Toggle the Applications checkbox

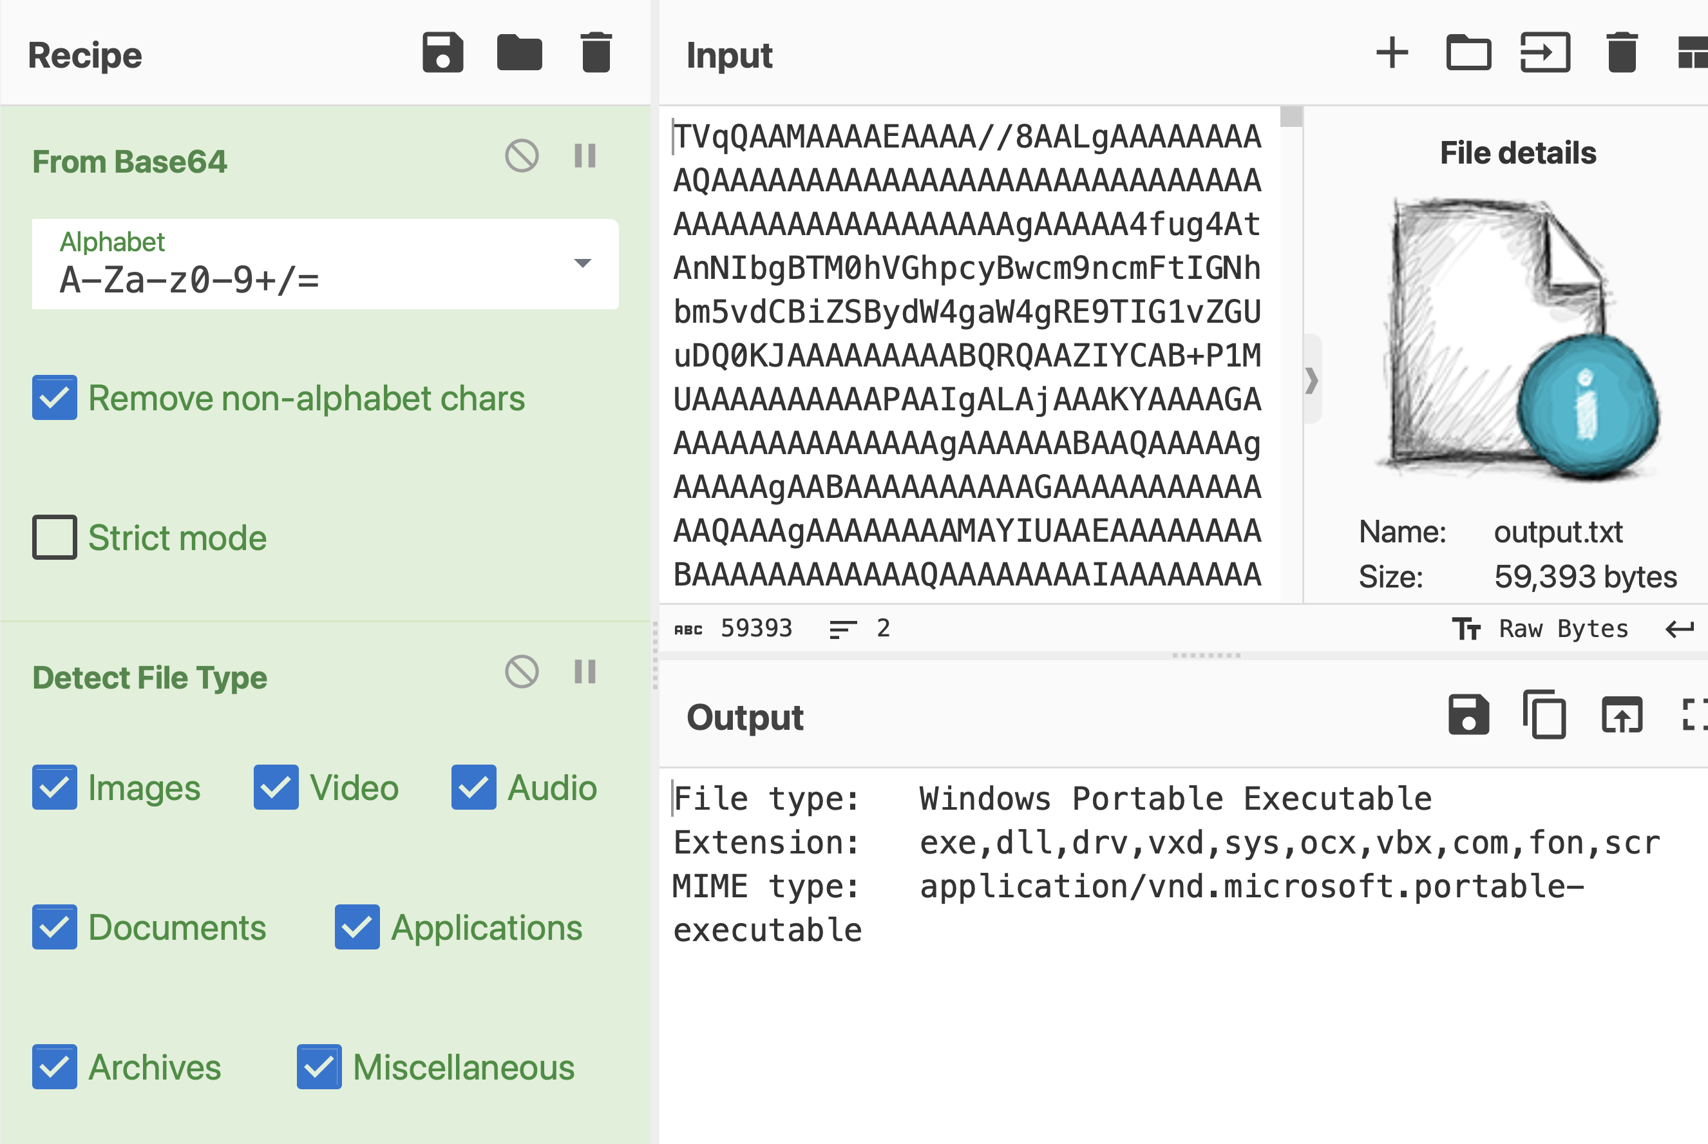click(357, 928)
